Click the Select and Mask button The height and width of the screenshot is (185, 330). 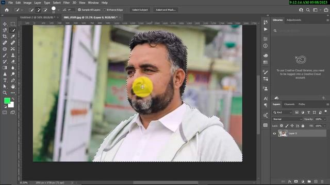[166, 10]
